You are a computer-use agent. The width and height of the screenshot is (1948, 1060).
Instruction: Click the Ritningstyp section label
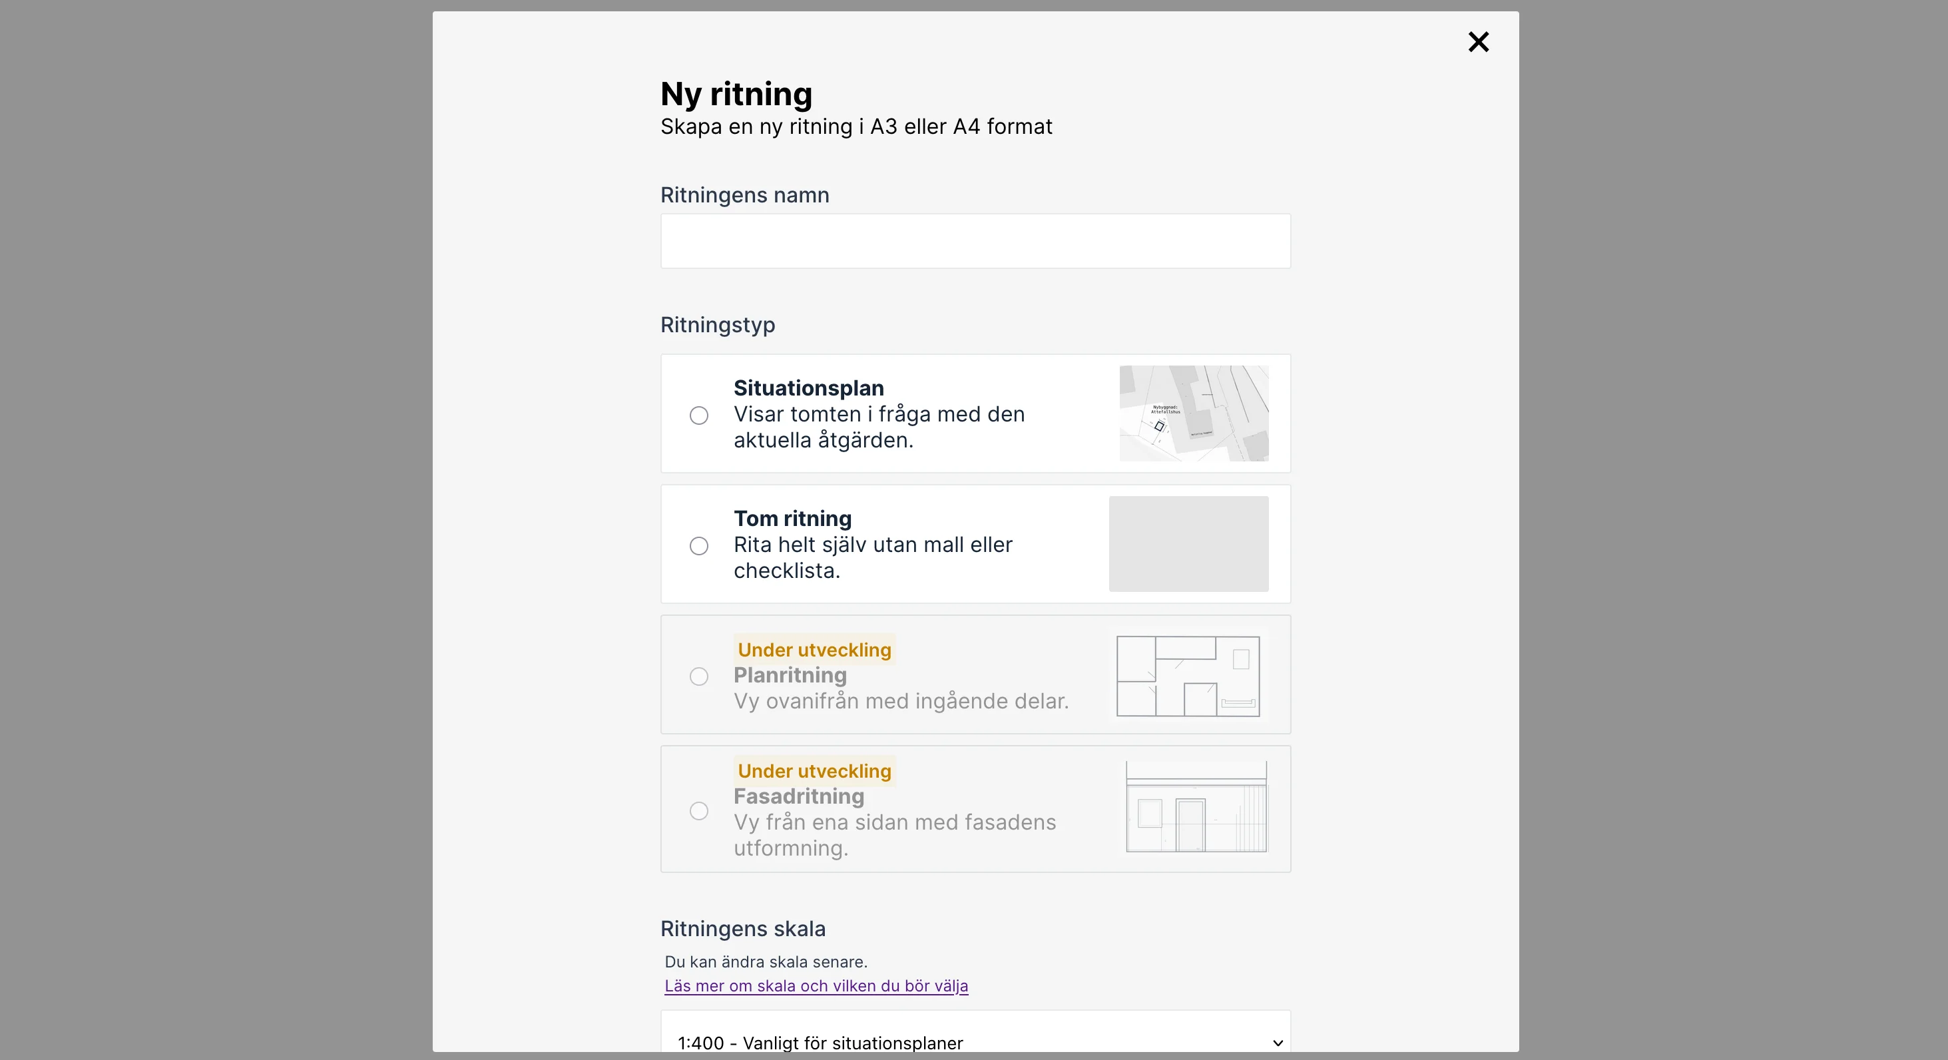(718, 325)
